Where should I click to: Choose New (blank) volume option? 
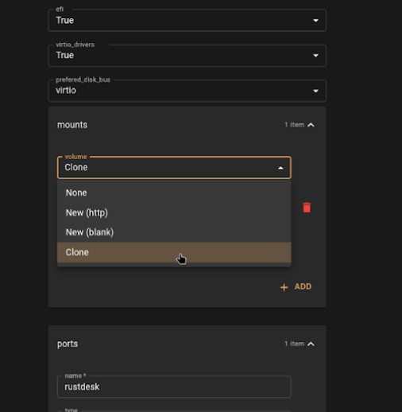pos(174,232)
